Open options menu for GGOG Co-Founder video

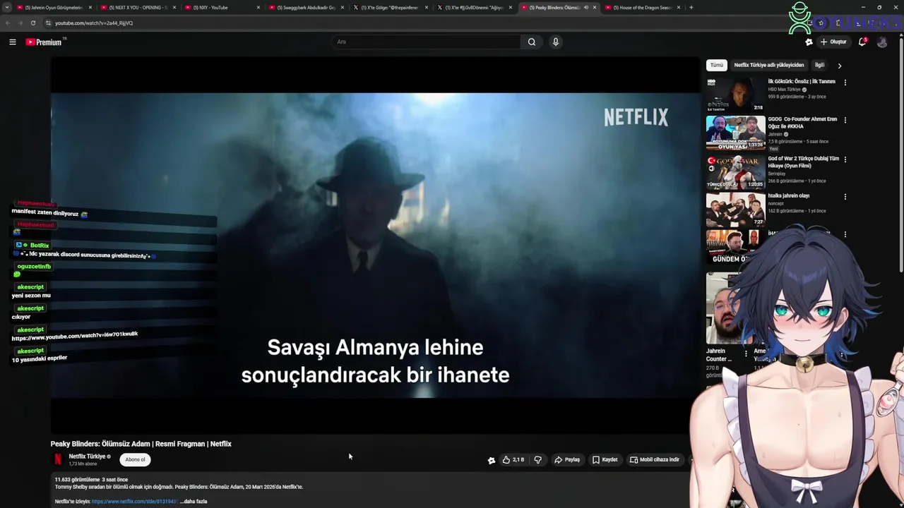click(845, 120)
